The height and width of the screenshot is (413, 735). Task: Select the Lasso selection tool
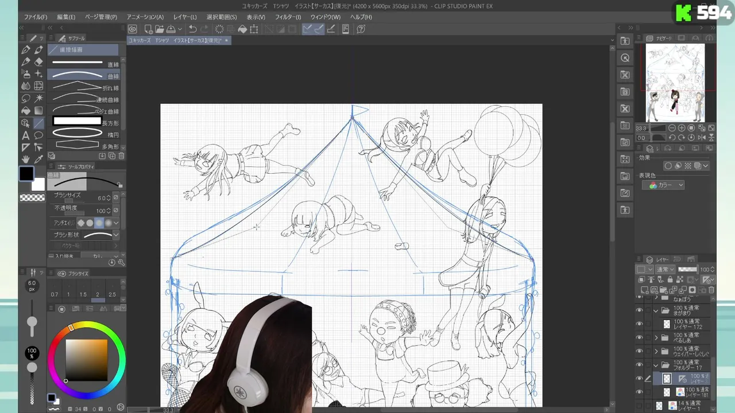click(x=25, y=99)
